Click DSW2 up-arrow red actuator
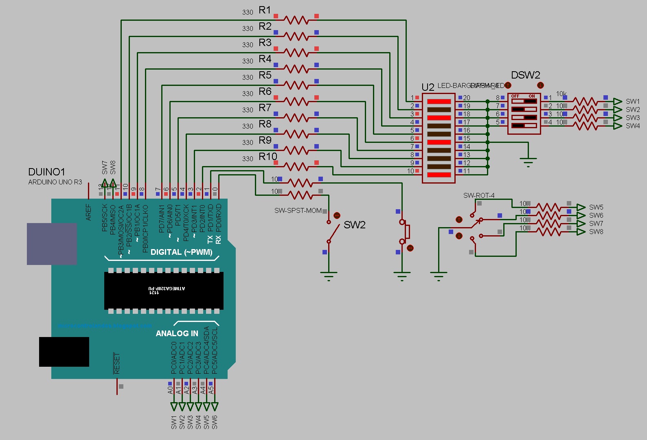The height and width of the screenshot is (440, 647). pyautogui.click(x=508, y=85)
